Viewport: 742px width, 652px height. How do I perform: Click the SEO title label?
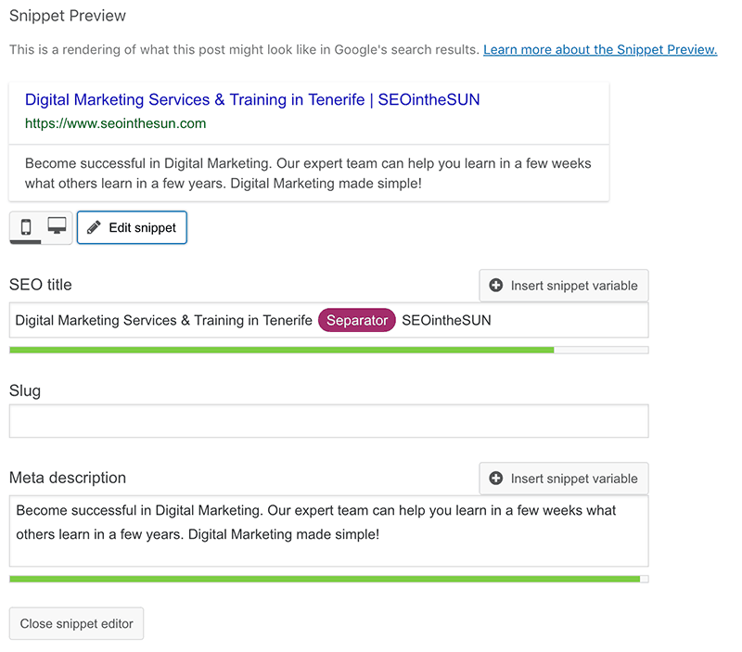tap(41, 285)
